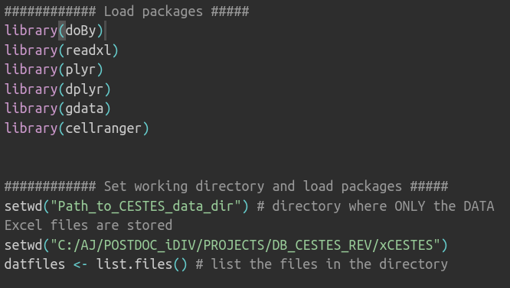510x288 pixels.
Task: Click the cellranger package name
Action: 103,128
